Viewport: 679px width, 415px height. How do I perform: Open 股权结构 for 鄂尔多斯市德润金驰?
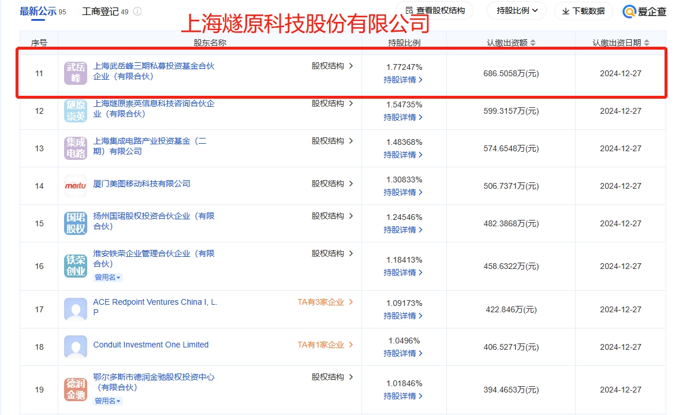(332, 377)
